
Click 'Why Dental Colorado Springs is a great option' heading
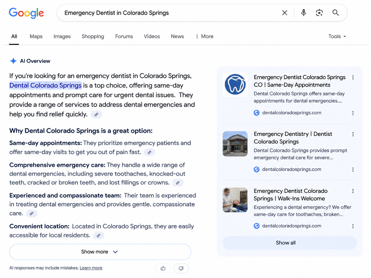(81, 131)
